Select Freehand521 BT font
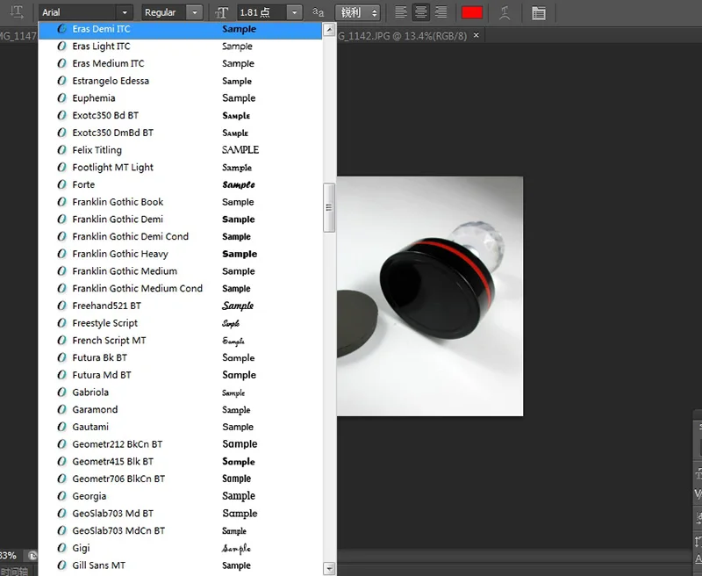702x576 pixels. click(180, 306)
